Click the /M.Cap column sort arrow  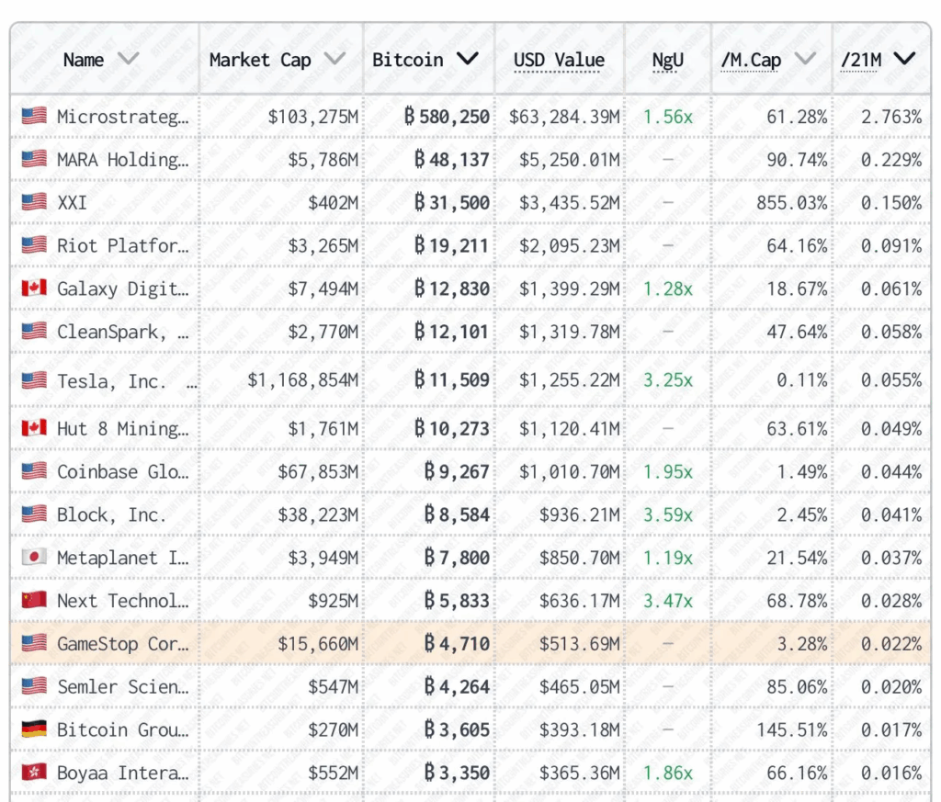[x=805, y=60]
